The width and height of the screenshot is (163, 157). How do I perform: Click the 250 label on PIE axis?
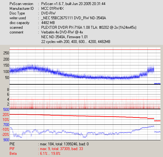pyautogui.click(x=6, y=53)
